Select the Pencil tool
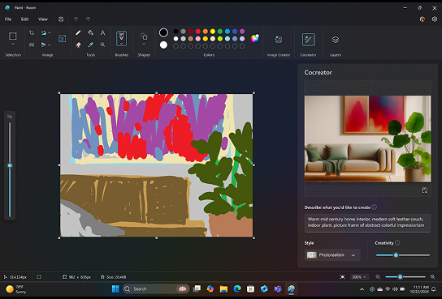The height and width of the screenshot is (299, 442). point(78,33)
